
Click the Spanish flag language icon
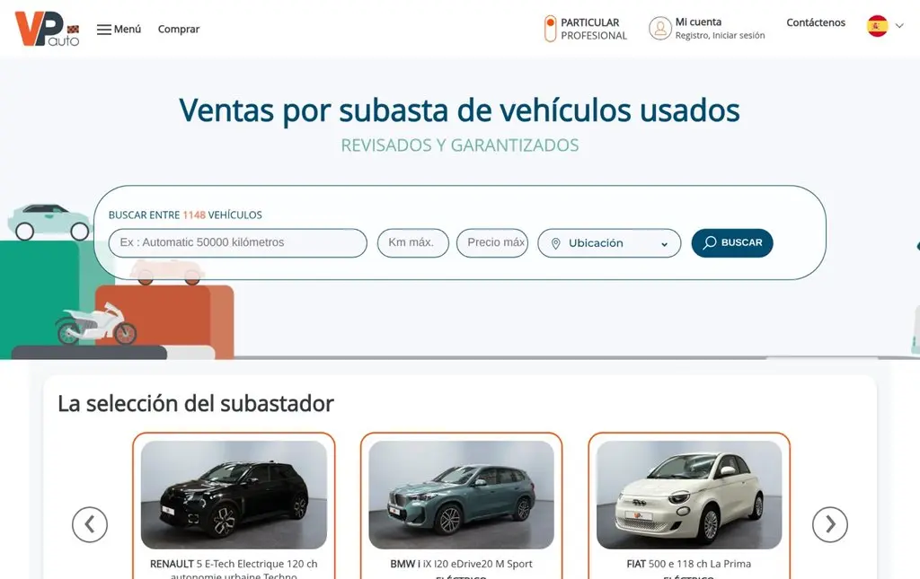[x=877, y=26]
